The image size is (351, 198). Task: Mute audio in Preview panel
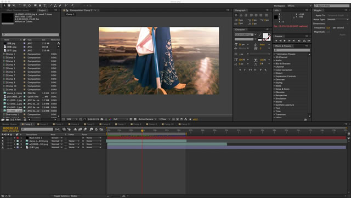[299, 41]
